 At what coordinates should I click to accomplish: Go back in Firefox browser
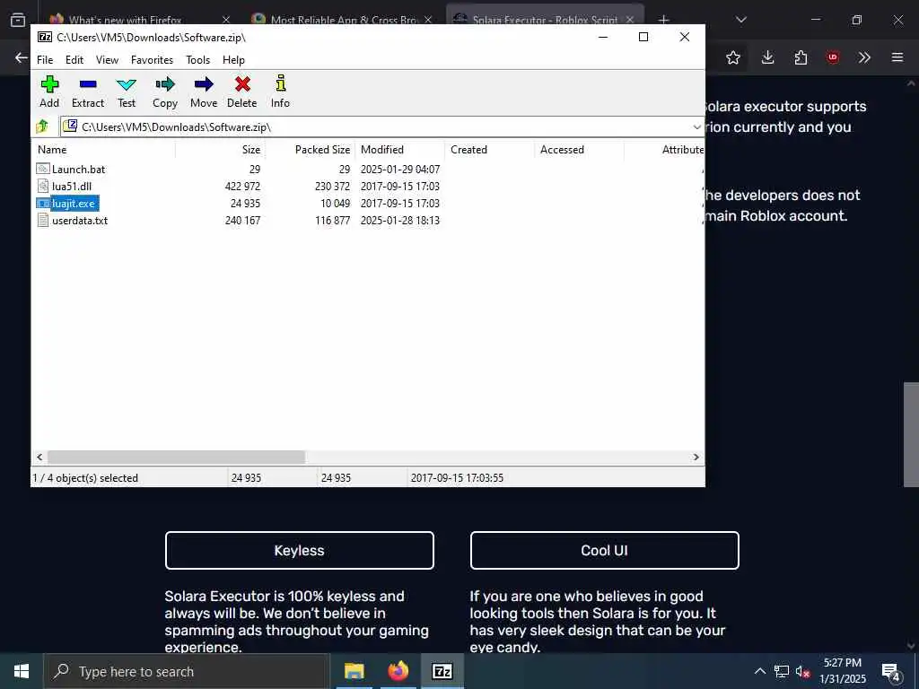pos(22,57)
